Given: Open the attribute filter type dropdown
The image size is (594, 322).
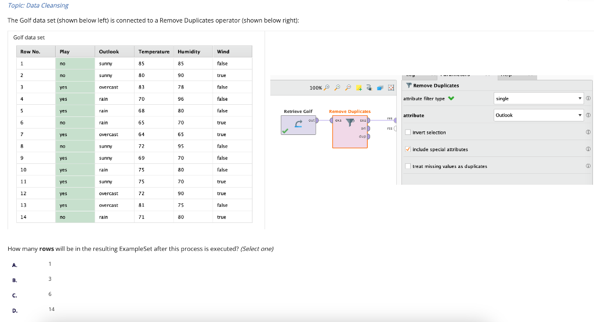Looking at the screenshot, I should click(x=538, y=98).
